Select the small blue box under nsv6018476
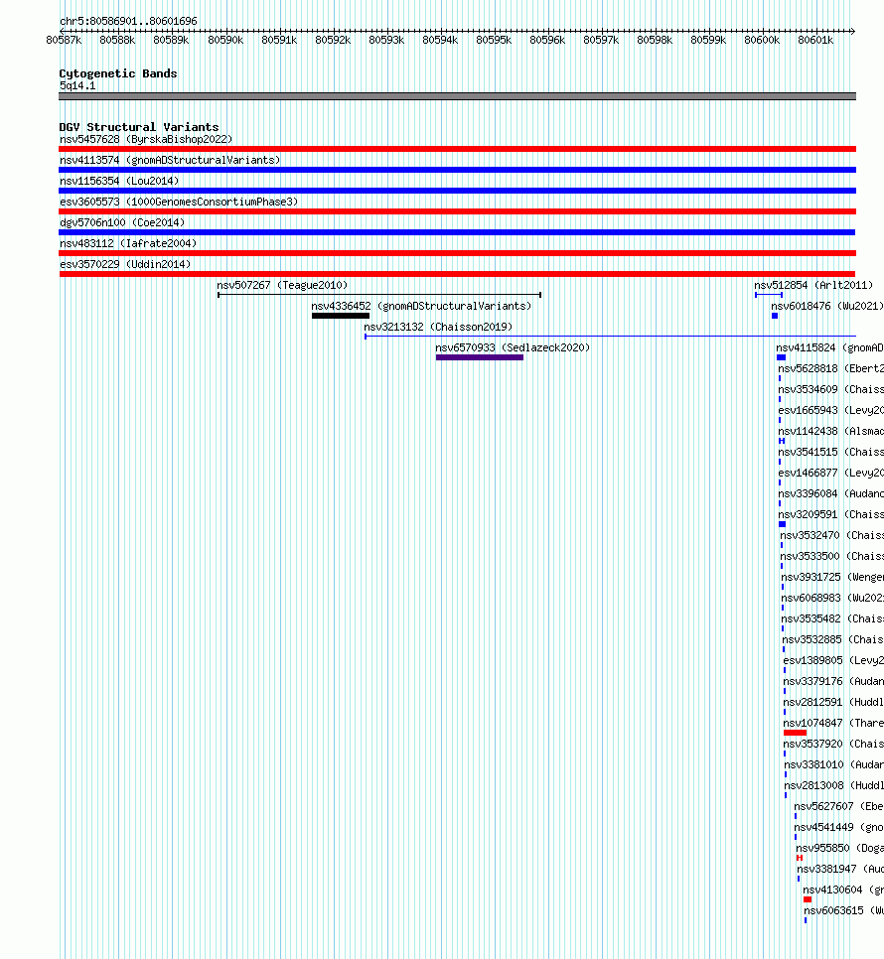This screenshot has height=959, width=884. pyautogui.click(x=775, y=316)
